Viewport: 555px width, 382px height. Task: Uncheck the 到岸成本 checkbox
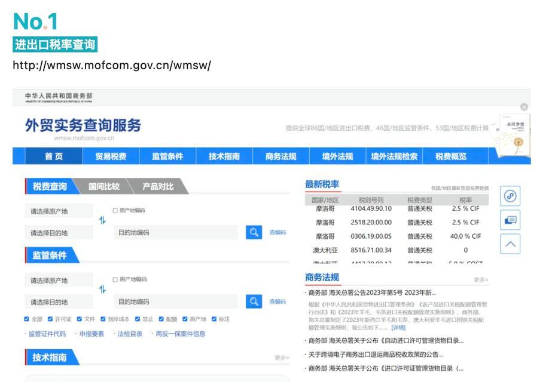103,319
